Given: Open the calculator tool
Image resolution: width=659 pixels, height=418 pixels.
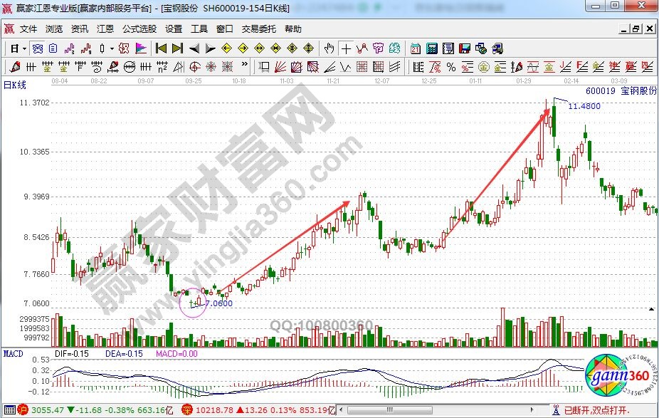Looking at the screenshot, I should coord(432,49).
